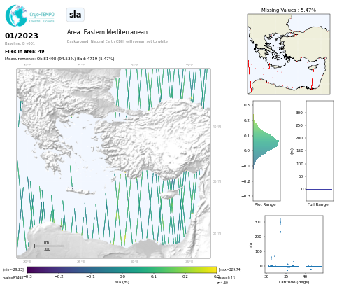Click the dark purple colorbar start
Screen dimensions: 344x287
[x=30, y=270]
